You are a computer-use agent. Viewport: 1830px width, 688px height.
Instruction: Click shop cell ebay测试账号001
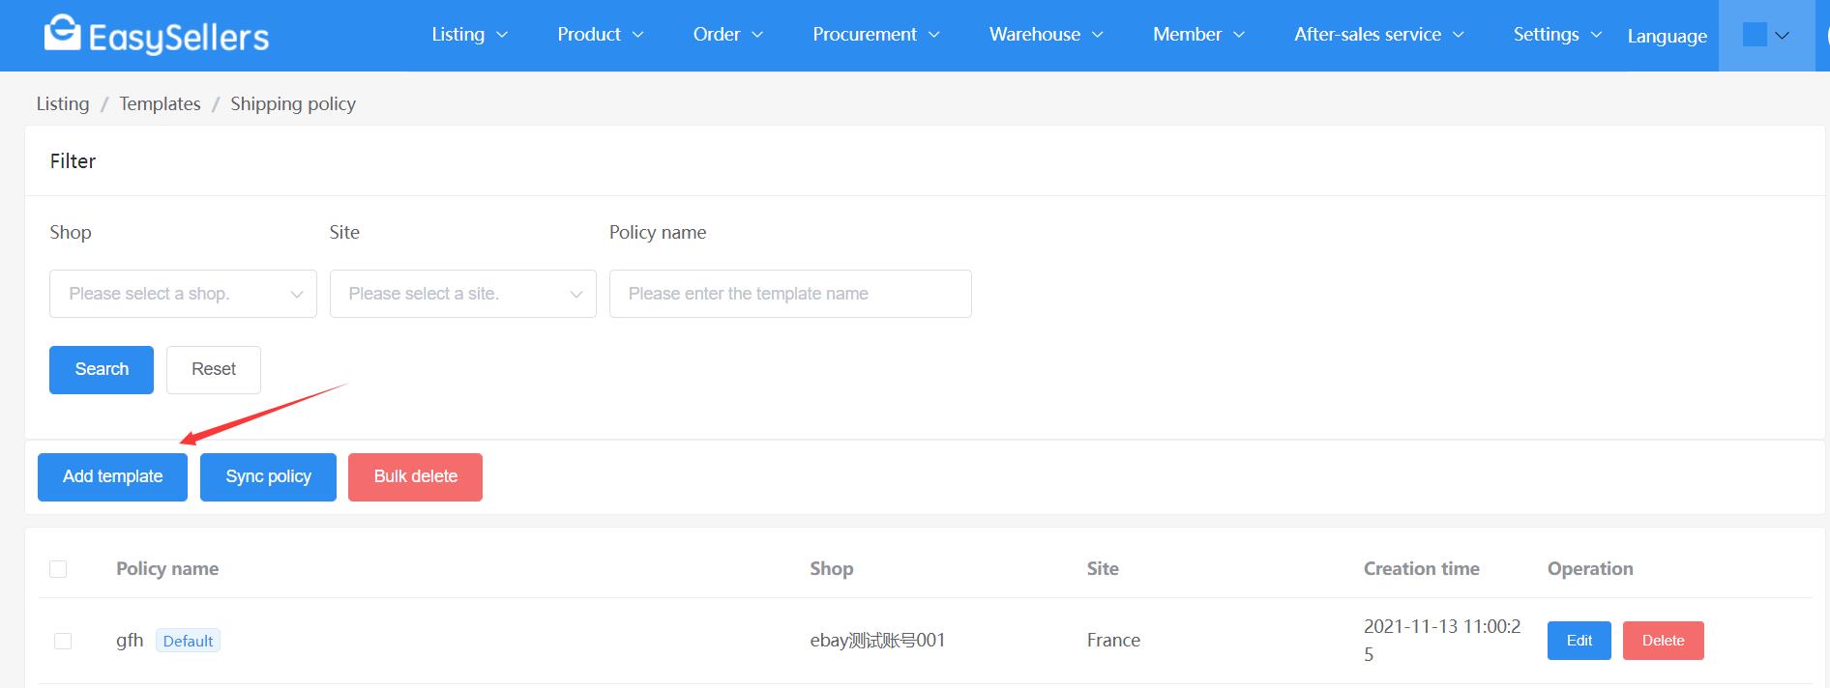click(x=877, y=641)
